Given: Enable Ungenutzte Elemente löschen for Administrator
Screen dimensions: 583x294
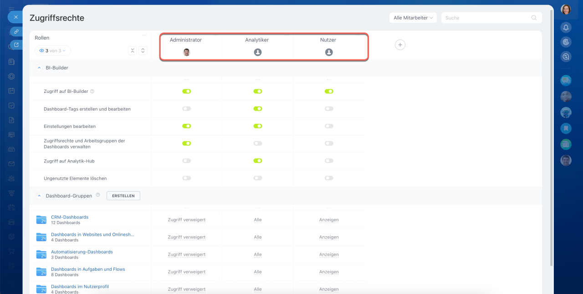Looking at the screenshot, I should (186, 178).
